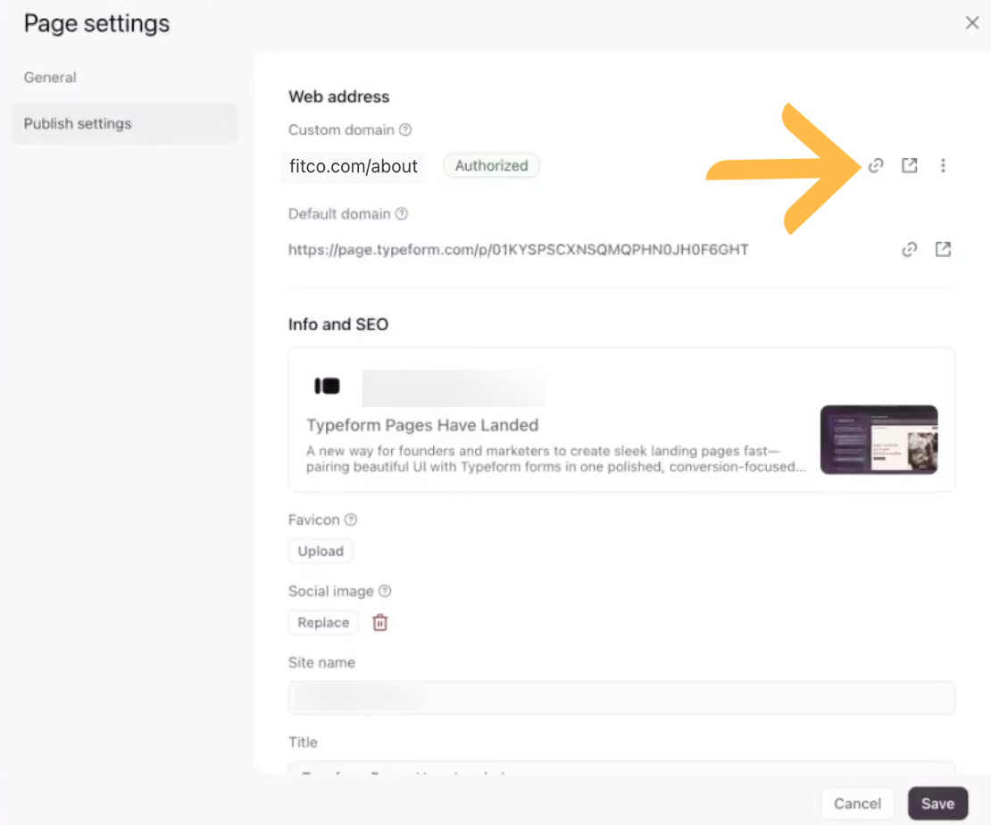The height and width of the screenshot is (825, 991).
Task: Copy the default domain link
Action: [x=909, y=250]
